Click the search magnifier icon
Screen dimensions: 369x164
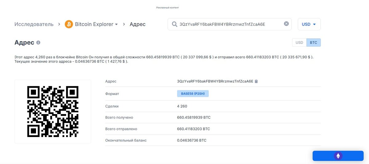tap(174, 24)
